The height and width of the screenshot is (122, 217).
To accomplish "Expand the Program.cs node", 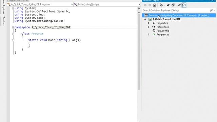I will [x=149, y=35].
